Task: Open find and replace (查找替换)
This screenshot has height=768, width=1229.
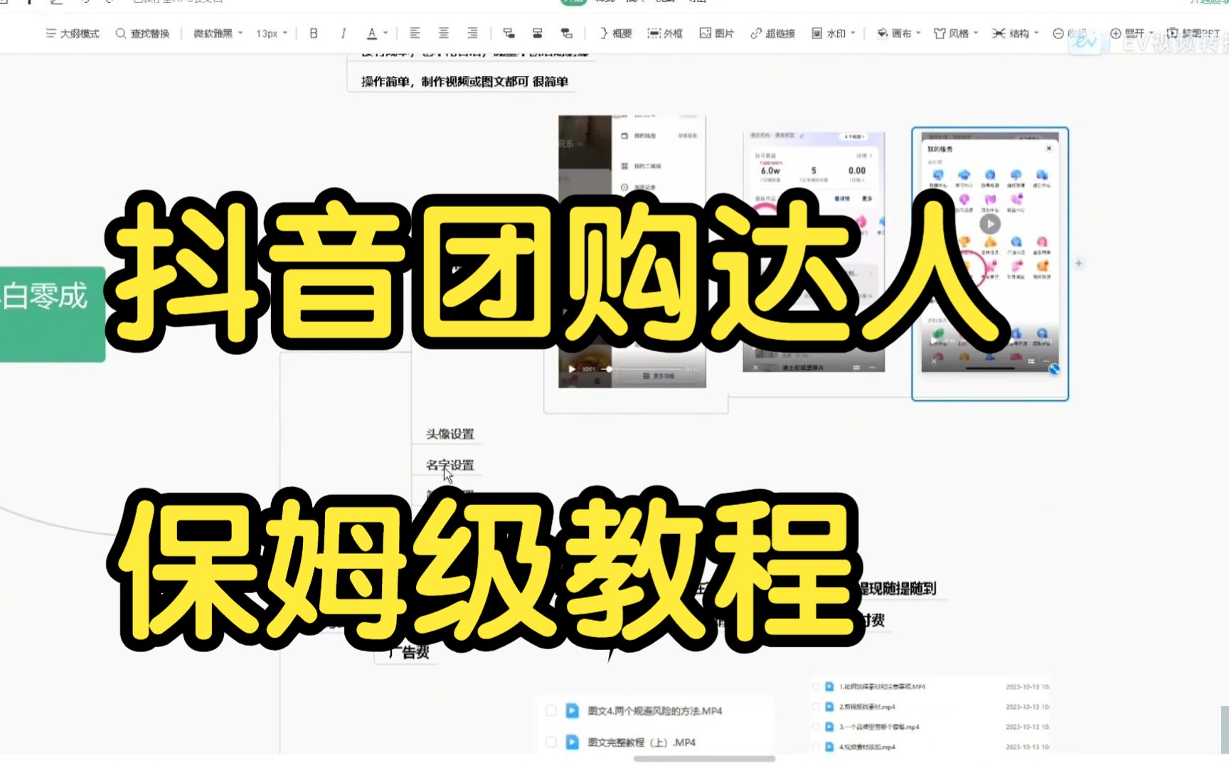Action: (143, 33)
